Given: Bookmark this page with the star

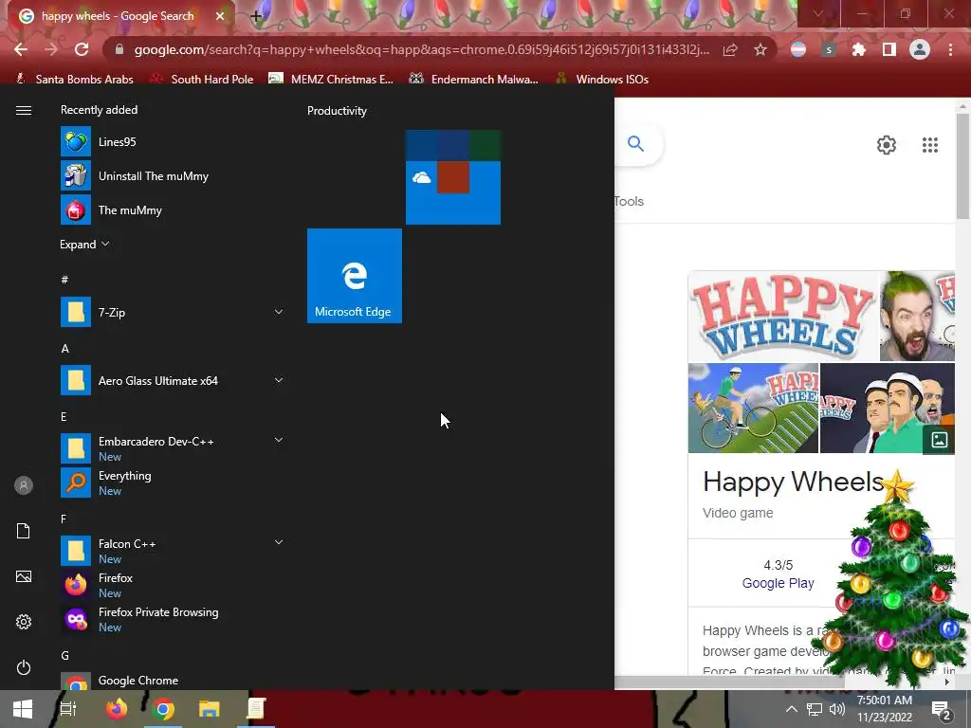Looking at the screenshot, I should tap(760, 49).
